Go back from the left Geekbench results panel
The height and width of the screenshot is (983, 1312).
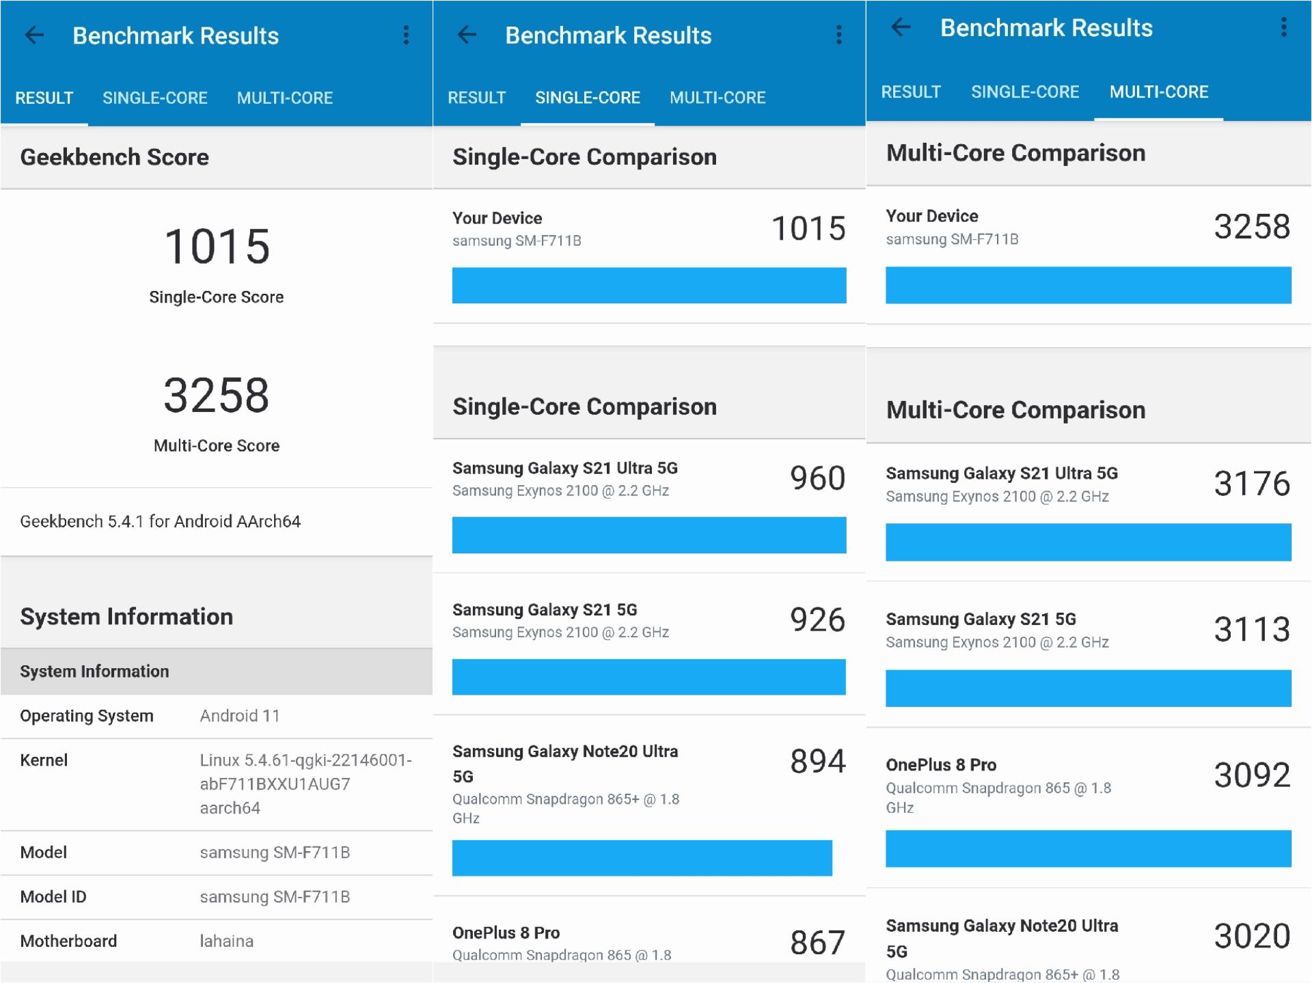coord(33,35)
